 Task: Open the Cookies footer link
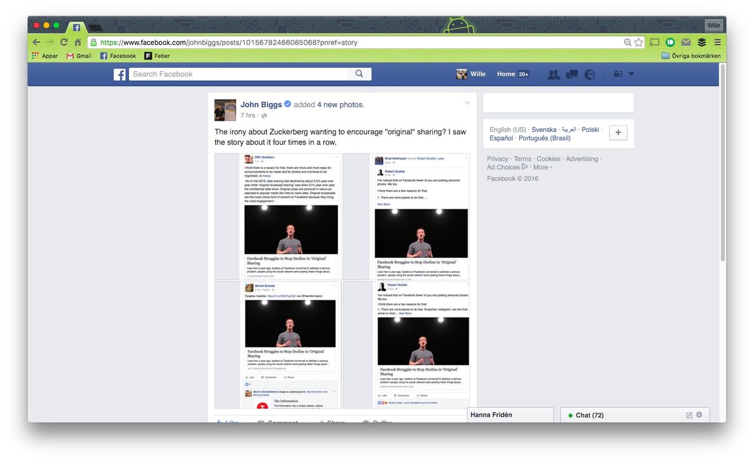pos(548,159)
